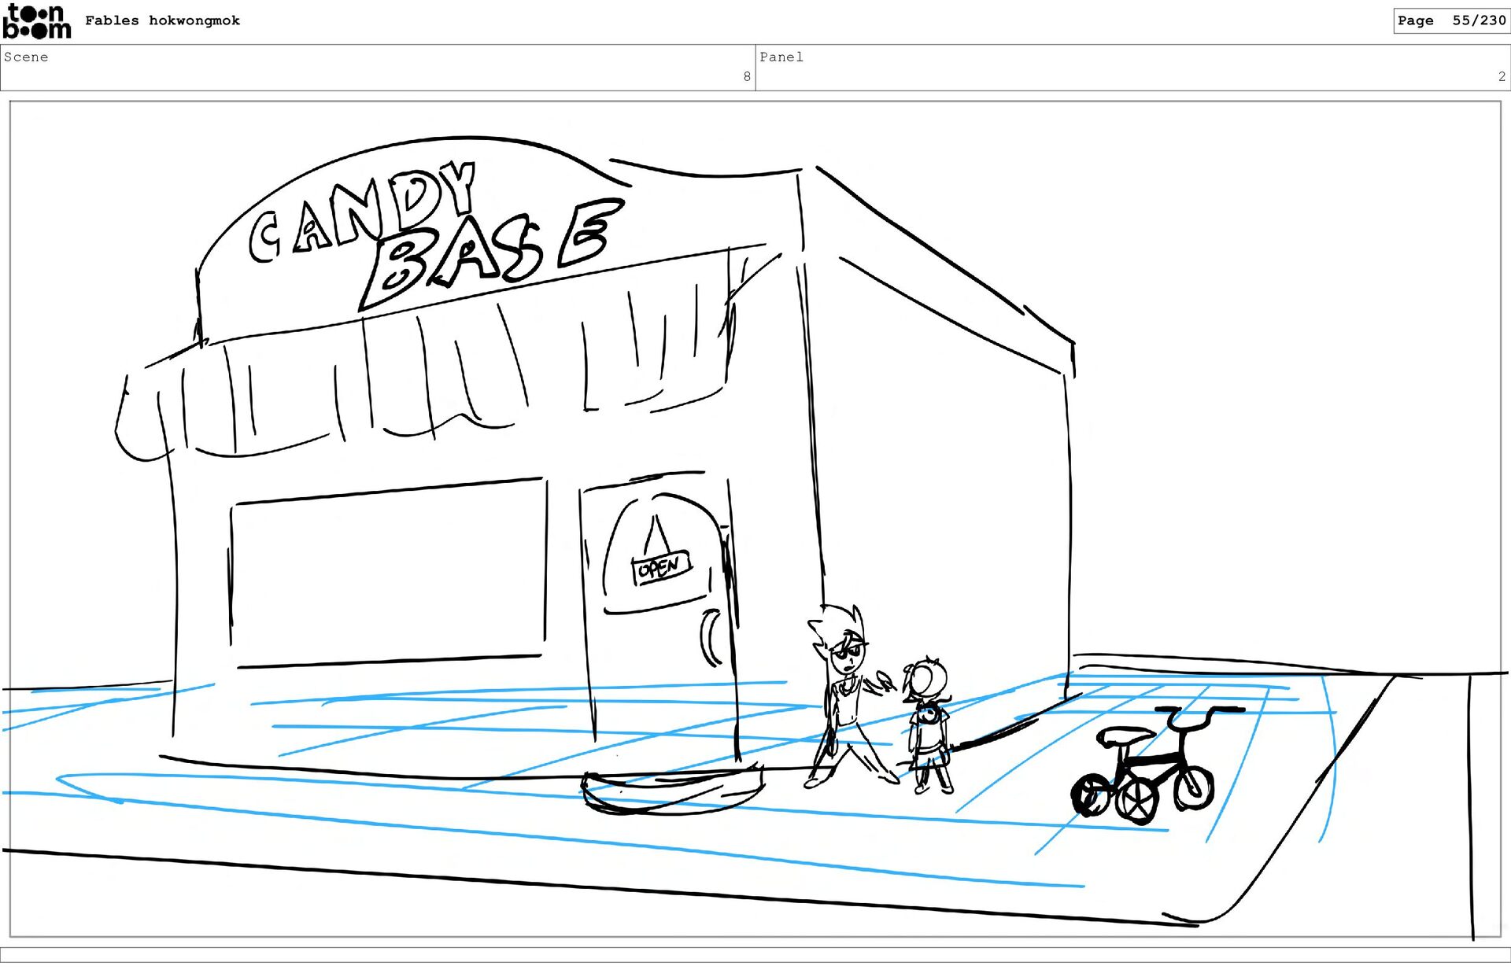Click the Scene label header
Viewport: 1511px width, 977px height.
(x=26, y=57)
